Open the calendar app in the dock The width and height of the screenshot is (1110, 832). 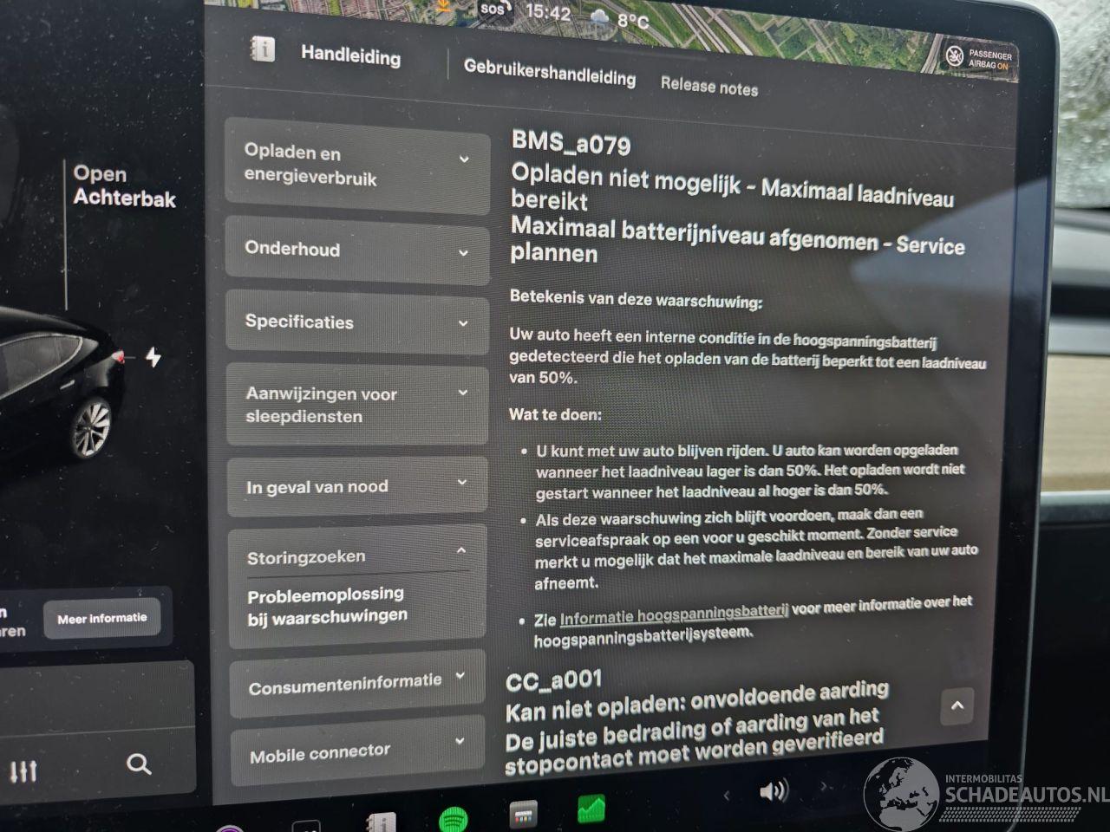[522, 814]
